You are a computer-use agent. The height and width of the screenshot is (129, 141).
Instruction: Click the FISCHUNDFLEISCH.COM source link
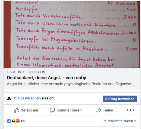coord(26,72)
